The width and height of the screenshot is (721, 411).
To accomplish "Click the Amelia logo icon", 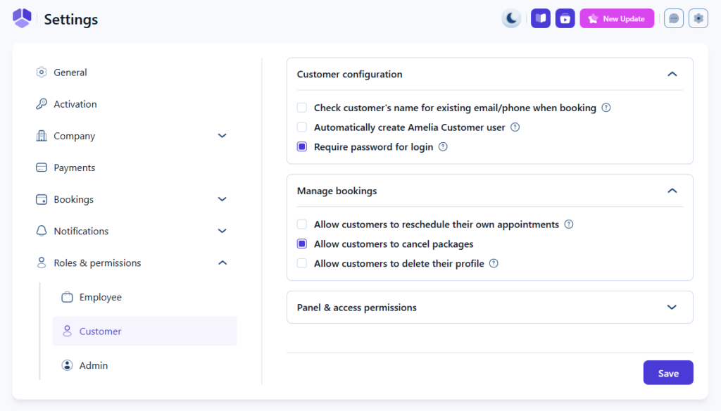I will [23, 18].
